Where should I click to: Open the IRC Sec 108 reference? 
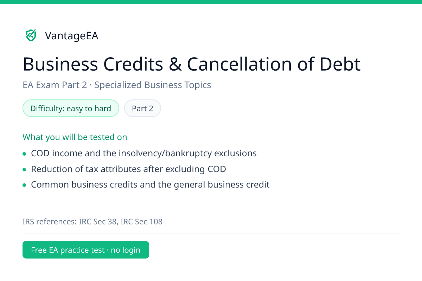point(141,222)
